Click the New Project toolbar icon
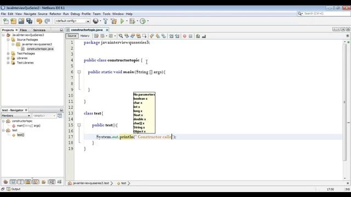 click(x=13, y=21)
